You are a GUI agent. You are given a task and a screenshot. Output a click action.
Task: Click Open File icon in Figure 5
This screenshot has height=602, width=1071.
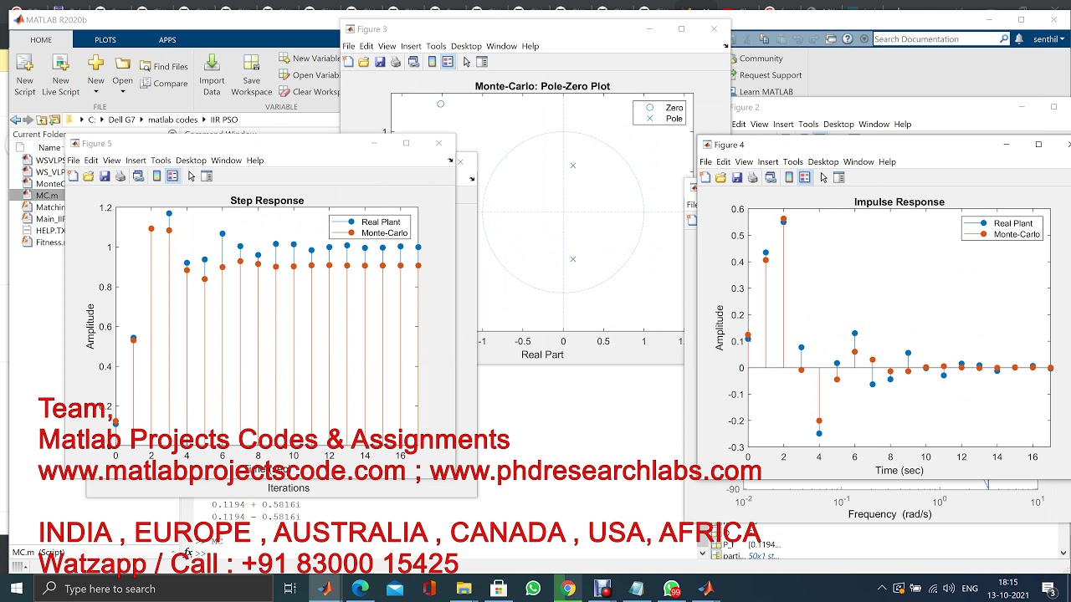[x=88, y=176]
